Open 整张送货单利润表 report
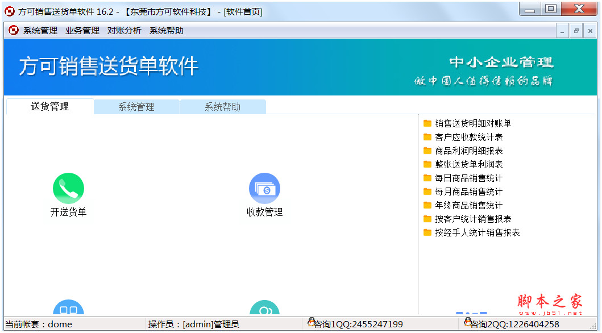Image resolution: width=602 pixels, height=333 pixels. (469, 164)
